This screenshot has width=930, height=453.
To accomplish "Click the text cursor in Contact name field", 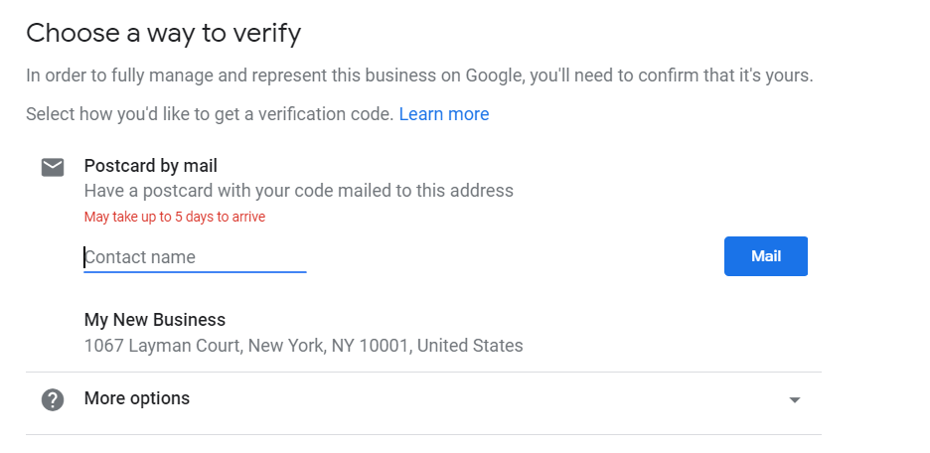I will click(x=84, y=257).
